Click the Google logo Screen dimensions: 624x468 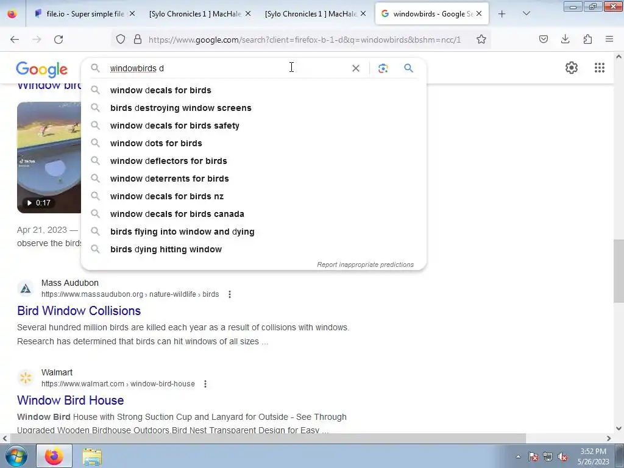click(x=42, y=69)
